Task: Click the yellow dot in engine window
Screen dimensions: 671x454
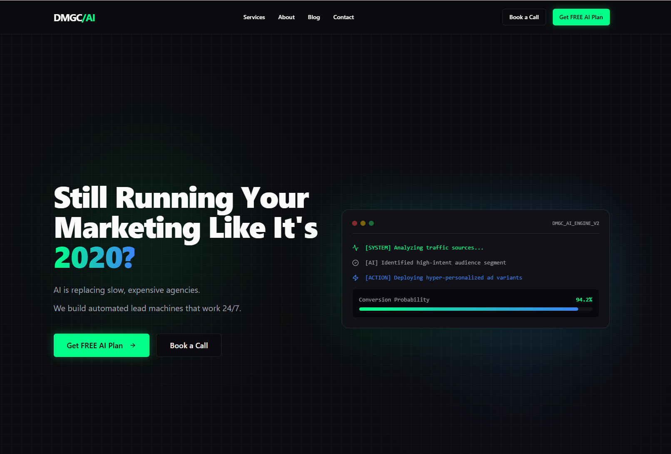Action: click(363, 223)
